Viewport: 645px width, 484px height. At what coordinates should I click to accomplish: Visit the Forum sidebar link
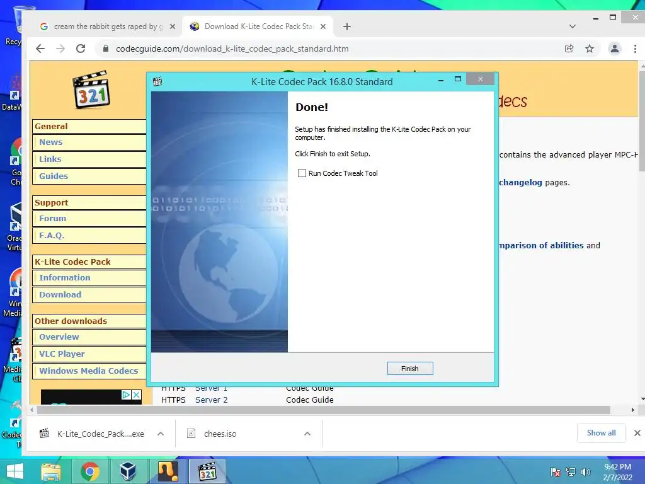click(52, 218)
